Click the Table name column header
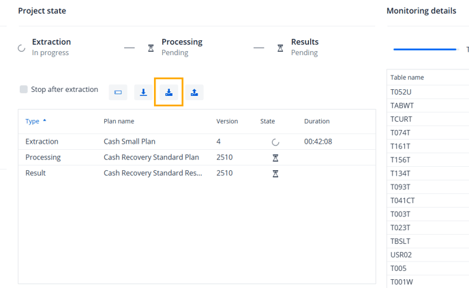 [407, 78]
